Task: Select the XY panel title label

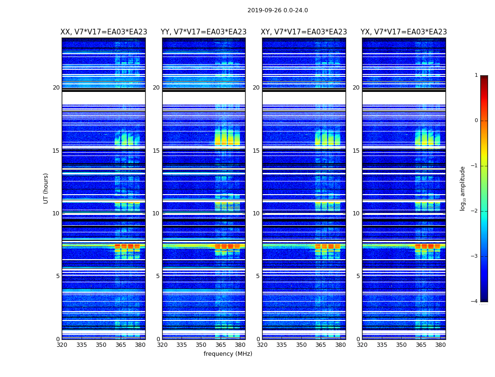Action: (304, 32)
